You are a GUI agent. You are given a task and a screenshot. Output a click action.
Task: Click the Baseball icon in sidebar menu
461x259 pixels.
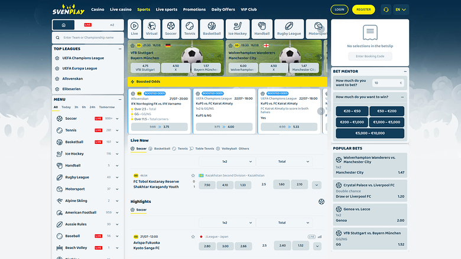(59, 236)
